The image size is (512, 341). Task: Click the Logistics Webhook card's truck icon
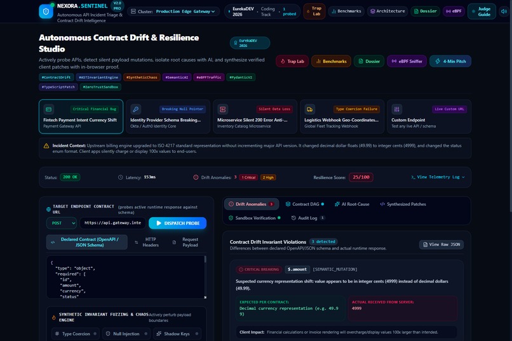click(309, 109)
